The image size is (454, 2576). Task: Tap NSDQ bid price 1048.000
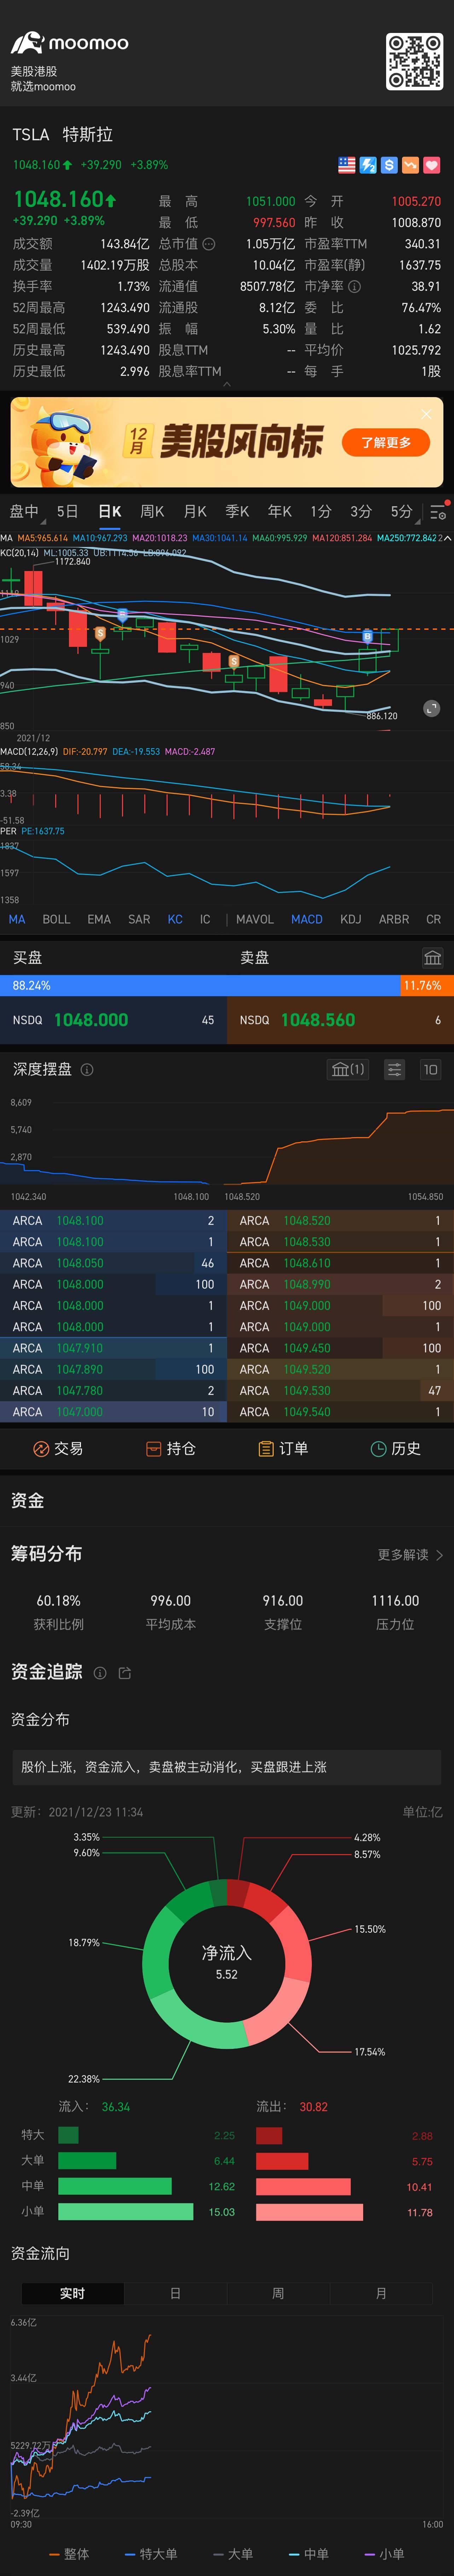[91, 1020]
